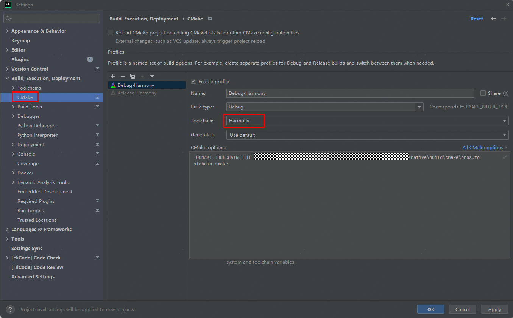This screenshot has width=513, height=318.
Task: Check the Share checkbox
Action: 483,93
